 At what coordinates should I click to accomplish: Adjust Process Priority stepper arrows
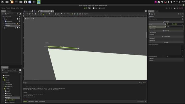pyautogui.click(x=182, y=57)
